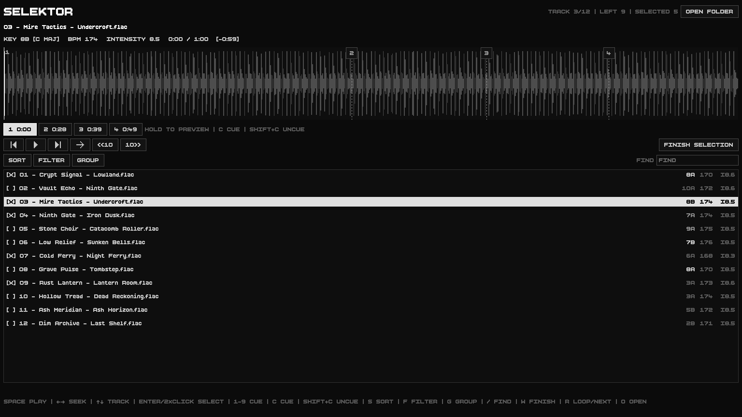Jump to the previous track
This screenshot has height=417, width=742.
click(x=14, y=145)
